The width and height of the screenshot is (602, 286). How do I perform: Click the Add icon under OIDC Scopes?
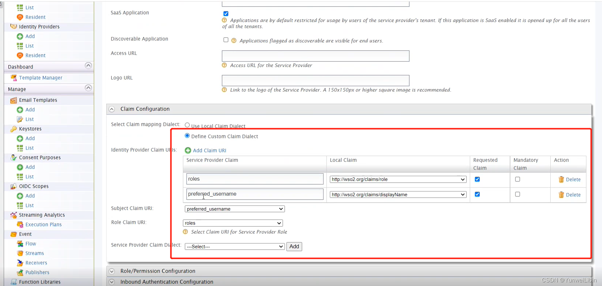[20, 196]
